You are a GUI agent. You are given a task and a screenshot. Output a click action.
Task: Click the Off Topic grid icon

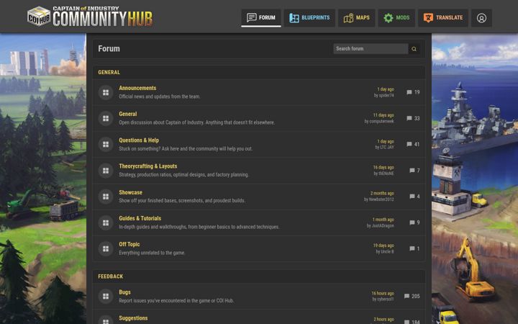coord(106,248)
